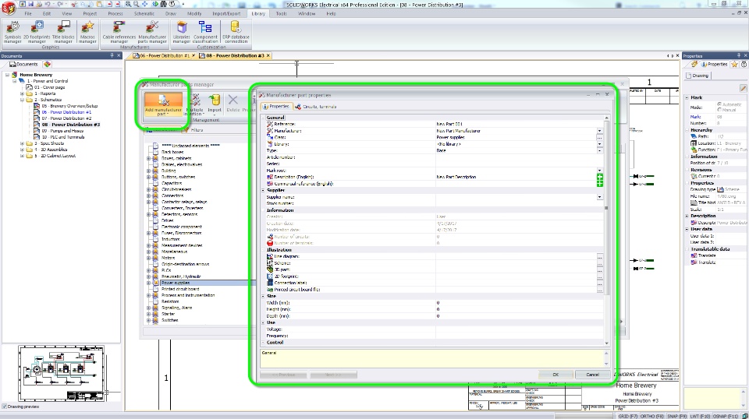Open the Supplier name dropdown

(x=599, y=197)
